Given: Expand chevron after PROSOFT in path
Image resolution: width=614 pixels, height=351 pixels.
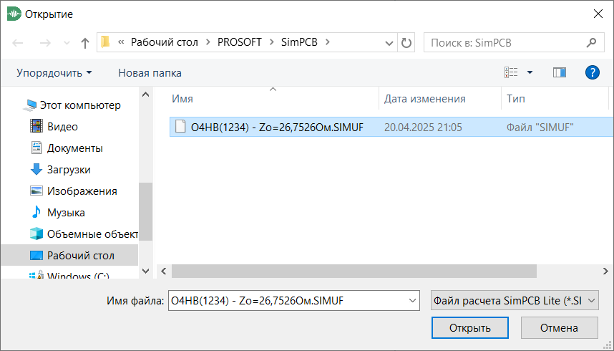Looking at the screenshot, I should click(x=271, y=42).
